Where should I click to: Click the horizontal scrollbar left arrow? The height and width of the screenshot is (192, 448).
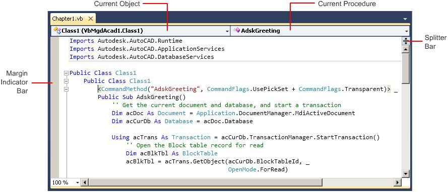85,182
